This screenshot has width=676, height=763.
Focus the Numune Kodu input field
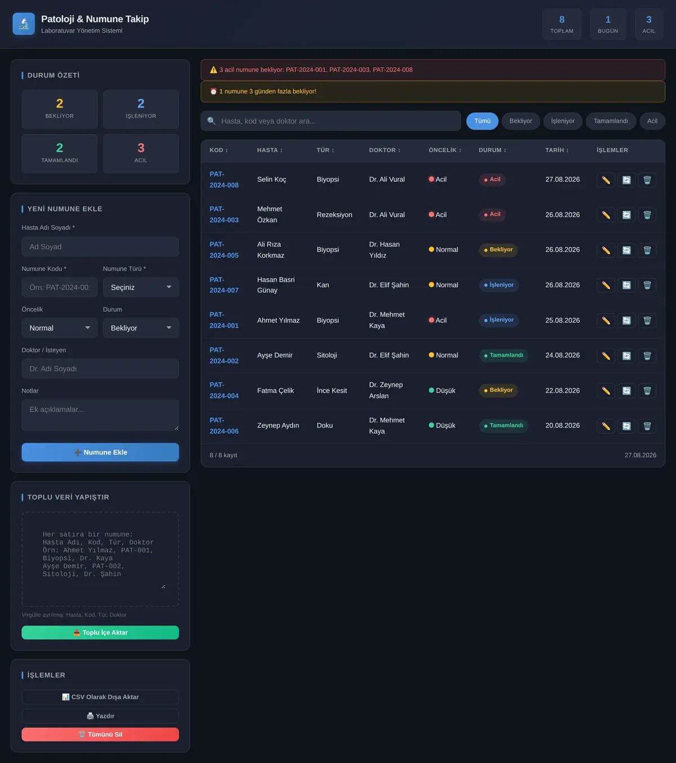60,287
